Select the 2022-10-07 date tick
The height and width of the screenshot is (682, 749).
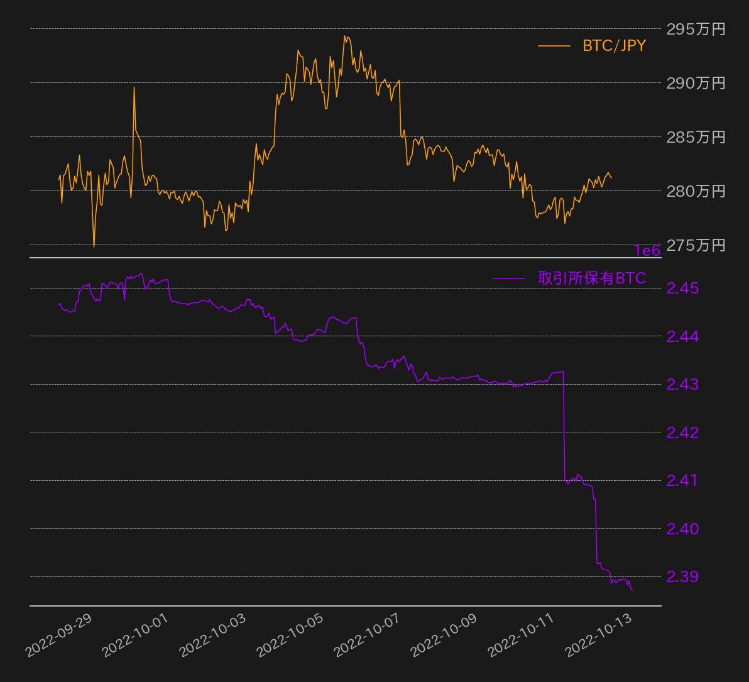pos(368,635)
